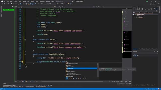Open the Edit menu
161x90 pixels.
8,1
